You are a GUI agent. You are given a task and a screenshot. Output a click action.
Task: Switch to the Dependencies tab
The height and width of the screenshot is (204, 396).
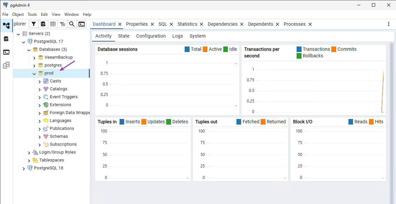click(x=223, y=24)
